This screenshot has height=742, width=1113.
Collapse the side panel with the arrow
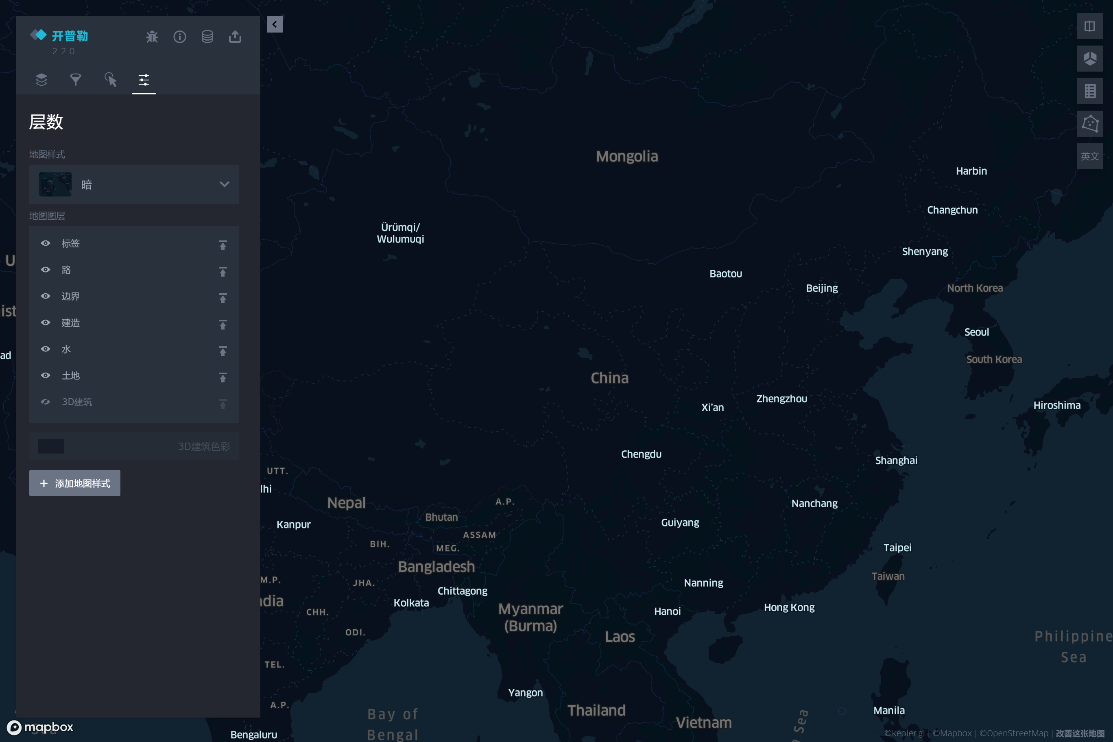click(x=275, y=24)
